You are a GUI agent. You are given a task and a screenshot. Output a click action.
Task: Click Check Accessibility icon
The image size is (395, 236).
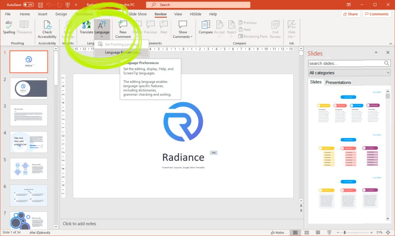point(47,25)
